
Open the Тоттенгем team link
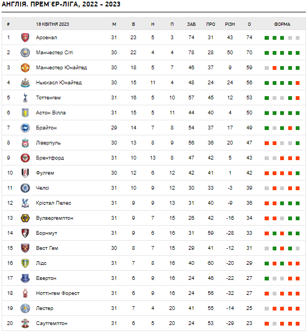[x=48, y=98]
